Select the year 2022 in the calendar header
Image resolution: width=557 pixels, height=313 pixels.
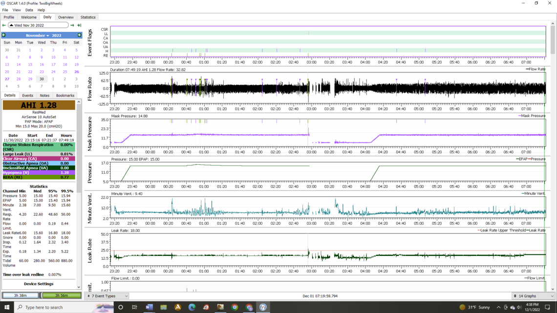[57, 36]
